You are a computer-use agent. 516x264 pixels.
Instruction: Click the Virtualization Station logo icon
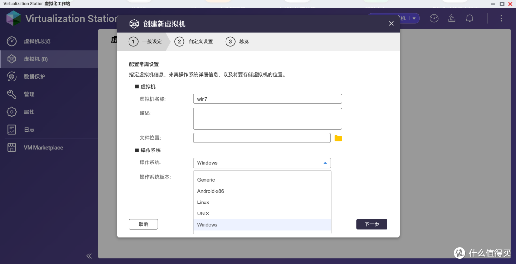click(x=13, y=19)
